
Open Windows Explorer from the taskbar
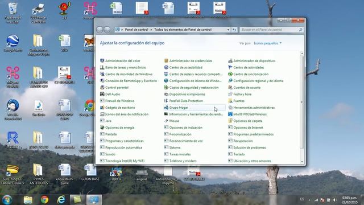point(28,200)
